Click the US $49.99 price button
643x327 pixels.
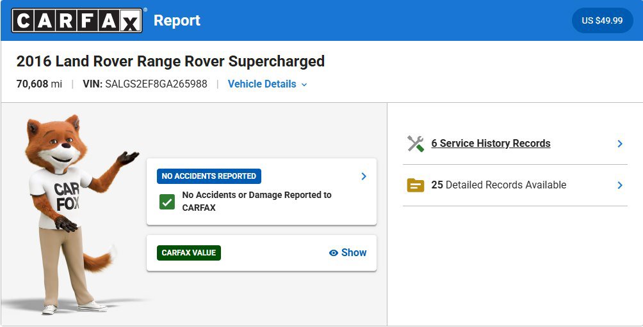point(602,20)
